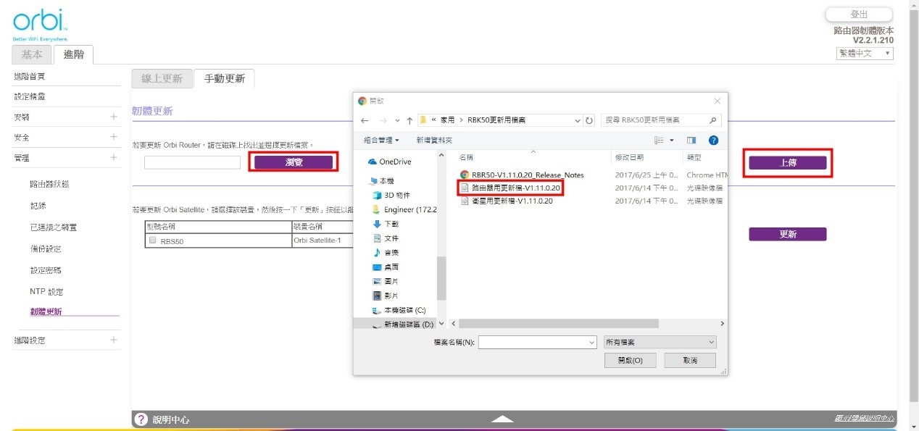Select RBR50-V1.11.0.20_Release_Notes file
Image resolution: width=919 pixels, height=431 pixels.
(x=522, y=175)
